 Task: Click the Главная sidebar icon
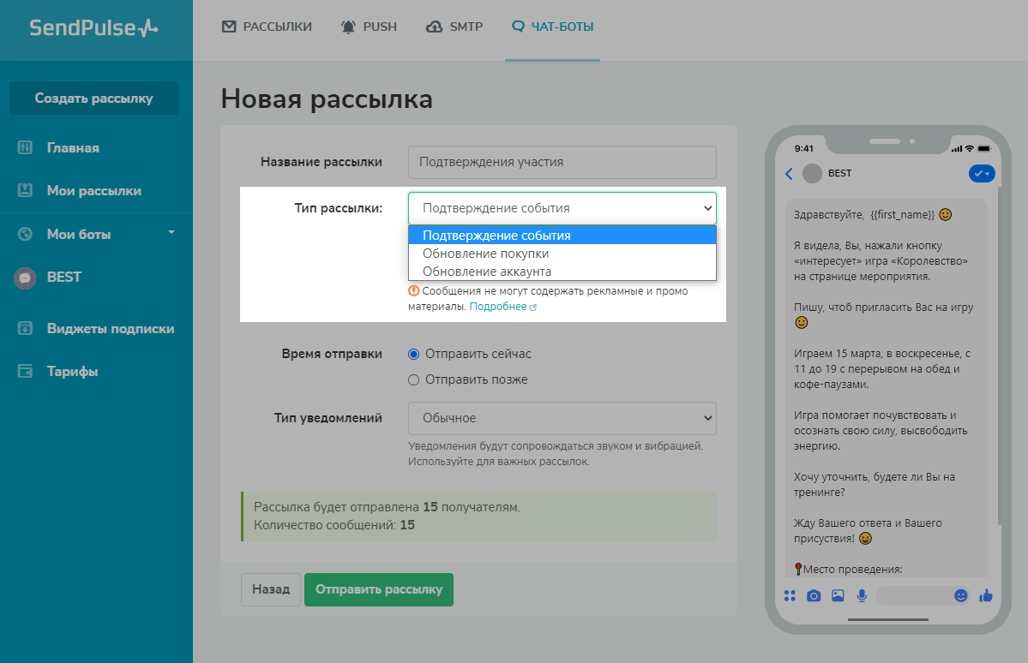[25, 148]
